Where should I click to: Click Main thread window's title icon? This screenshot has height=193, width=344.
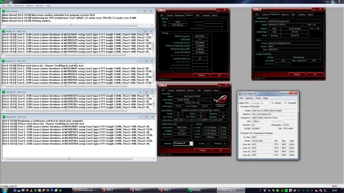coord(3,11)
